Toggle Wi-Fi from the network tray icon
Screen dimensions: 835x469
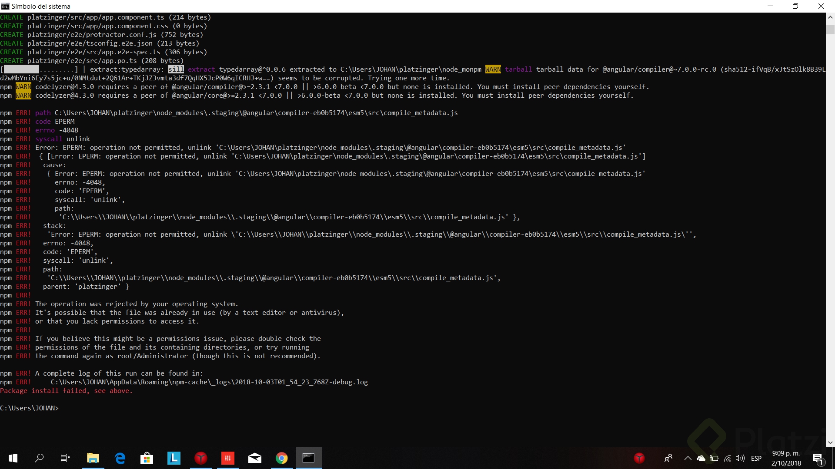[728, 458]
